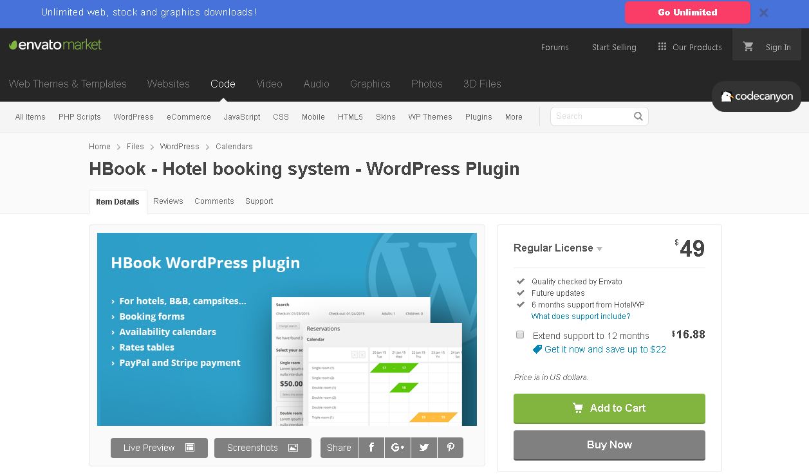Click the search magnifier icon
This screenshot has height=476, width=809.
[638, 116]
